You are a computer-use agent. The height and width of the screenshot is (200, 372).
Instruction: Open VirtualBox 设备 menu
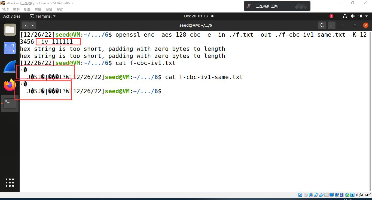coord(49,9)
